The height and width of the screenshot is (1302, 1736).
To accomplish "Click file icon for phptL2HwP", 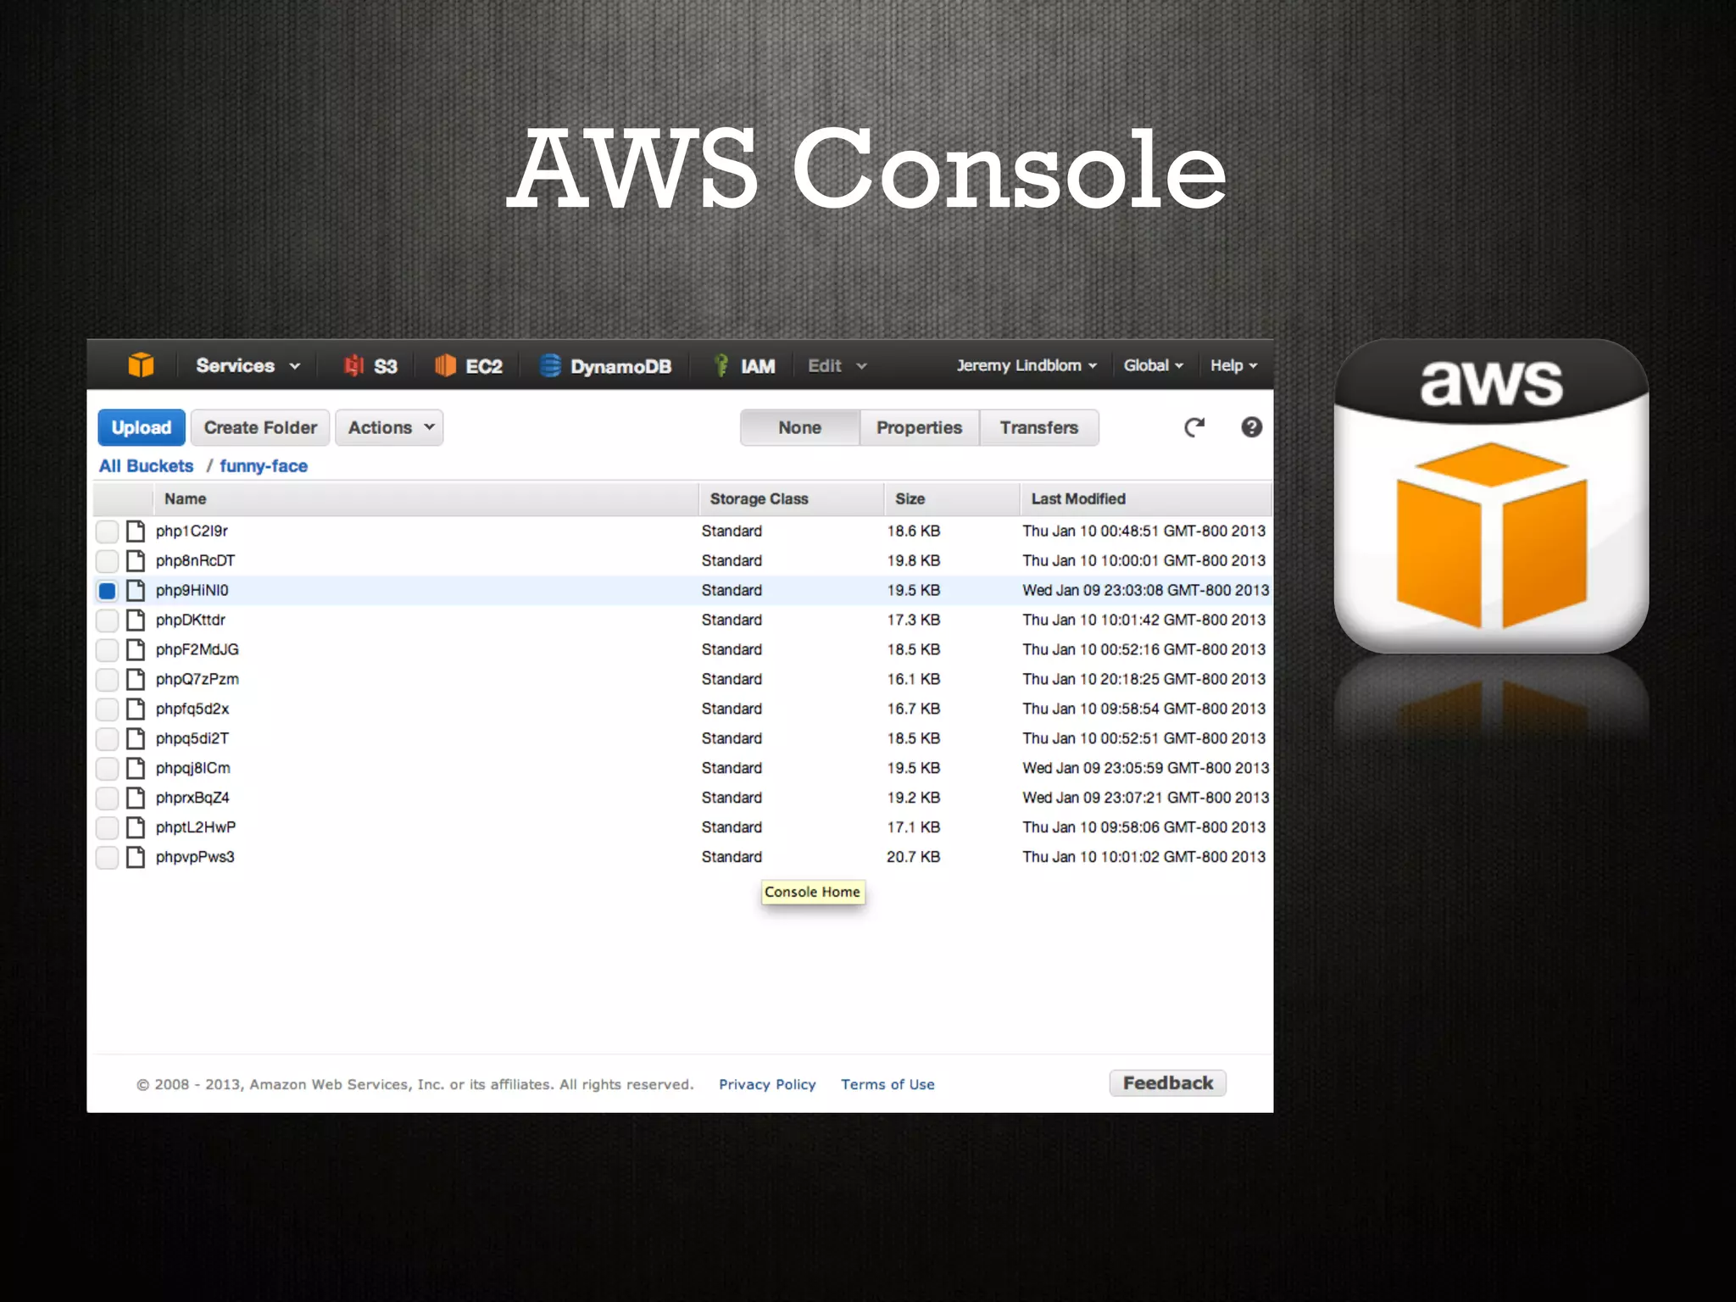I will (x=136, y=828).
